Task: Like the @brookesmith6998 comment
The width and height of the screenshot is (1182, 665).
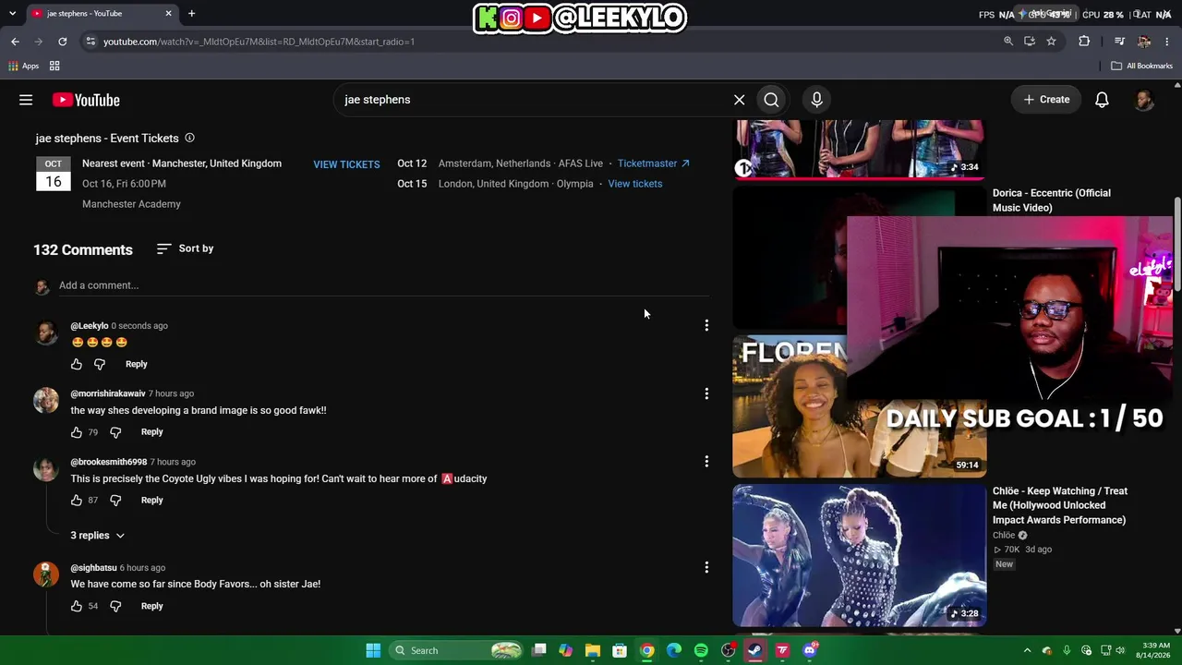Action: (77, 501)
